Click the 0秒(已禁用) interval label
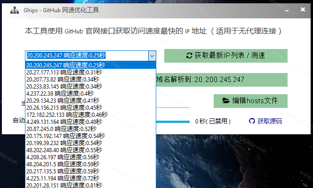The height and width of the screenshot is (188, 313). click(x=213, y=121)
